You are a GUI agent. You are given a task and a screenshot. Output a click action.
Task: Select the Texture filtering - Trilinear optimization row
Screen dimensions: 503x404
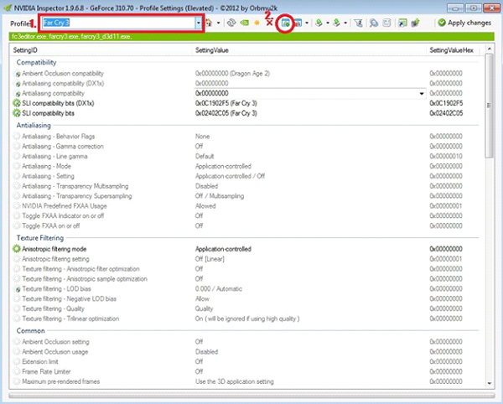(x=247, y=319)
